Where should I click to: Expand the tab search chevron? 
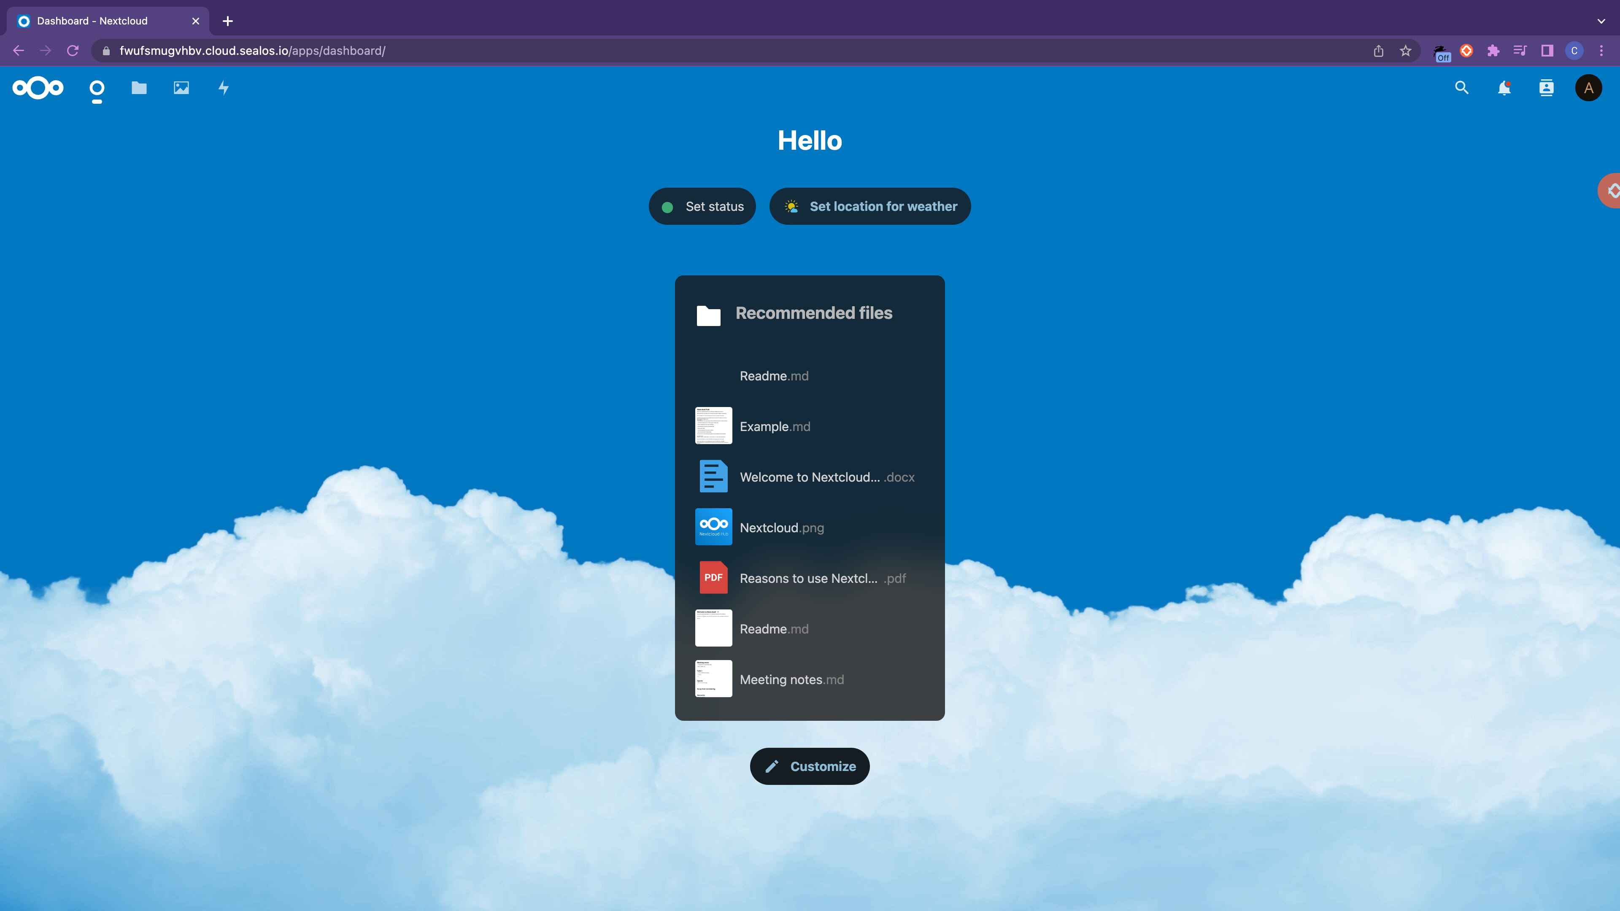click(x=1601, y=21)
